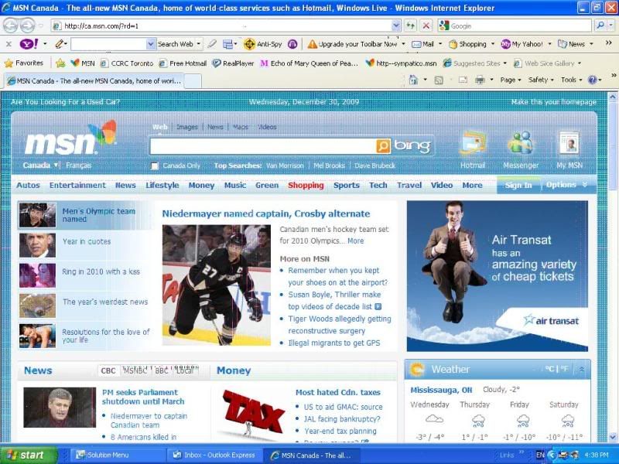This screenshot has height=464, width=619.
Task: Open the Safety menu dropdown
Action: (541, 80)
